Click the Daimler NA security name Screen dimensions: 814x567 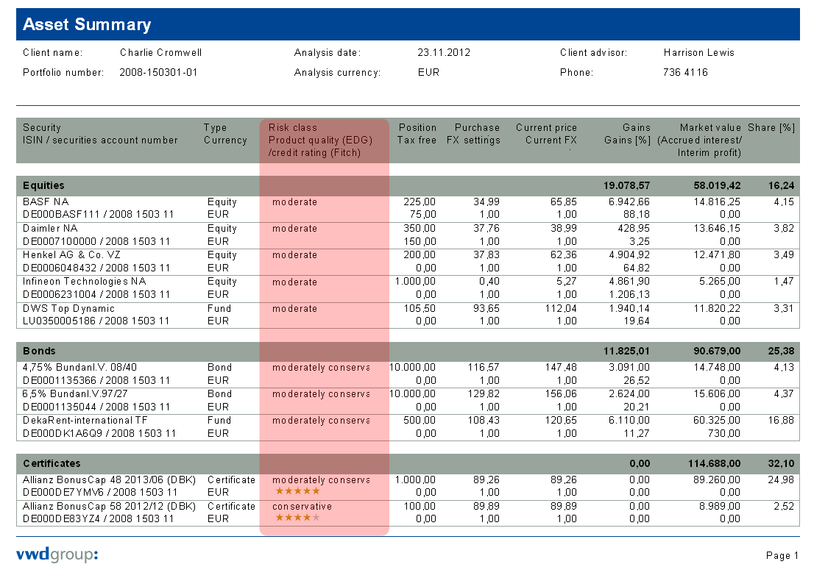click(50, 229)
